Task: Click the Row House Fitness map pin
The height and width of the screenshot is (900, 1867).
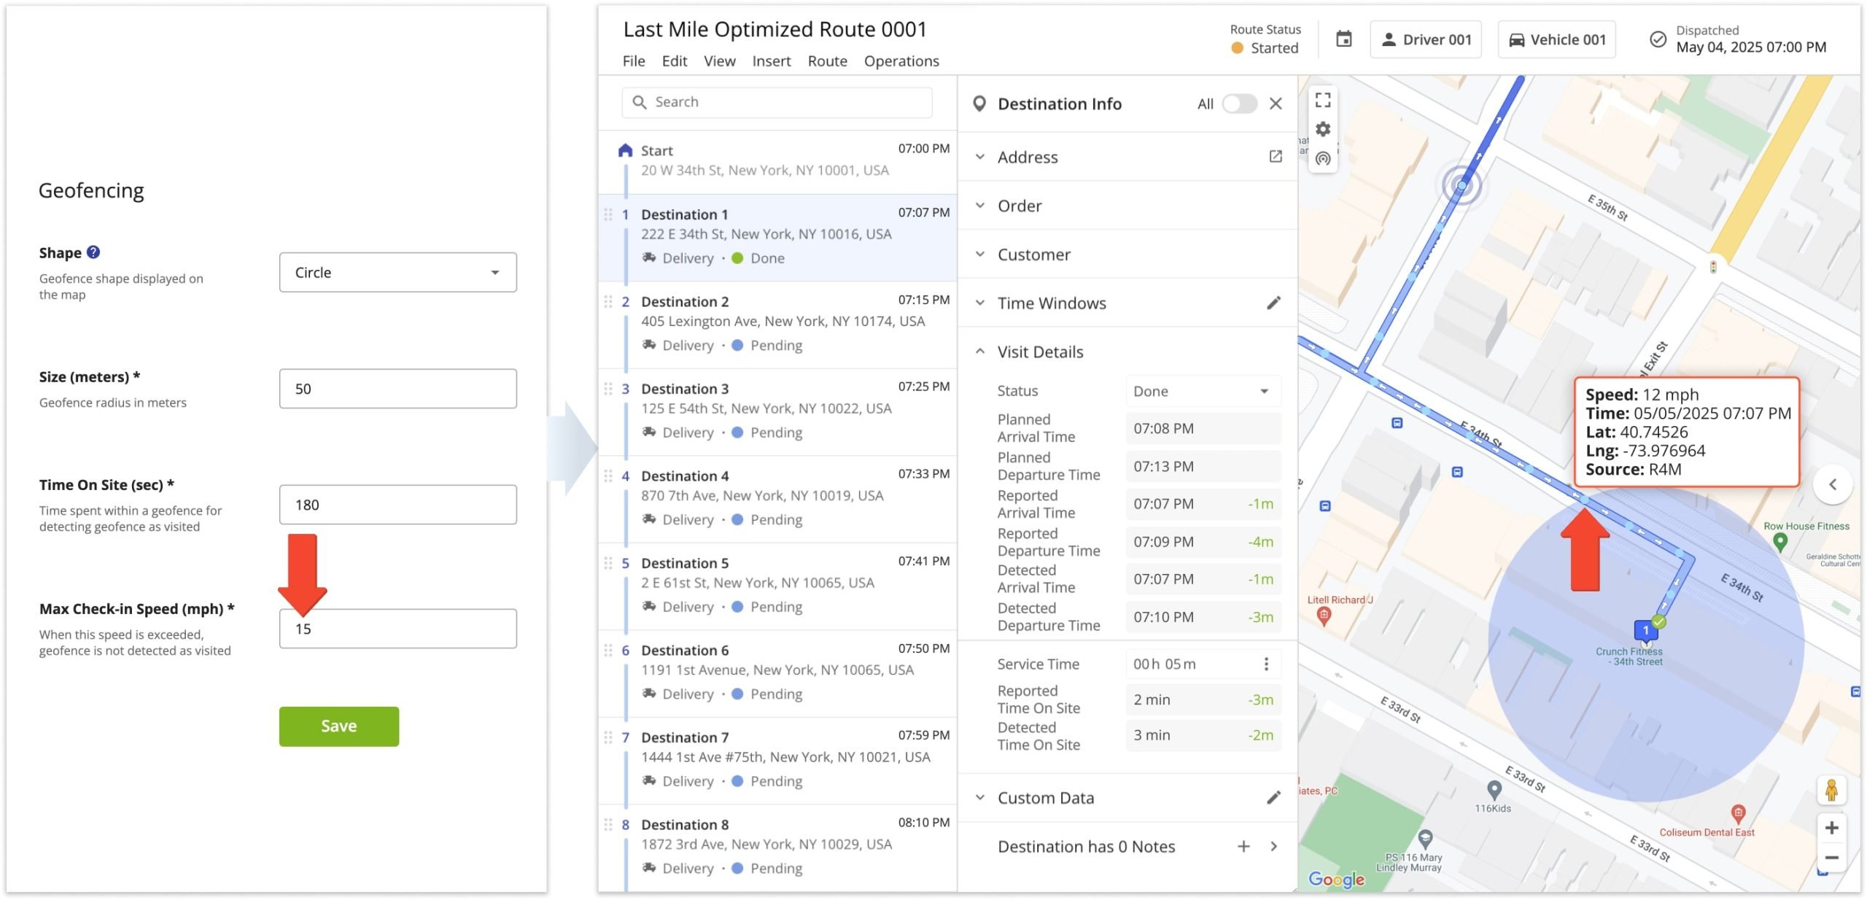Action: (x=1780, y=541)
